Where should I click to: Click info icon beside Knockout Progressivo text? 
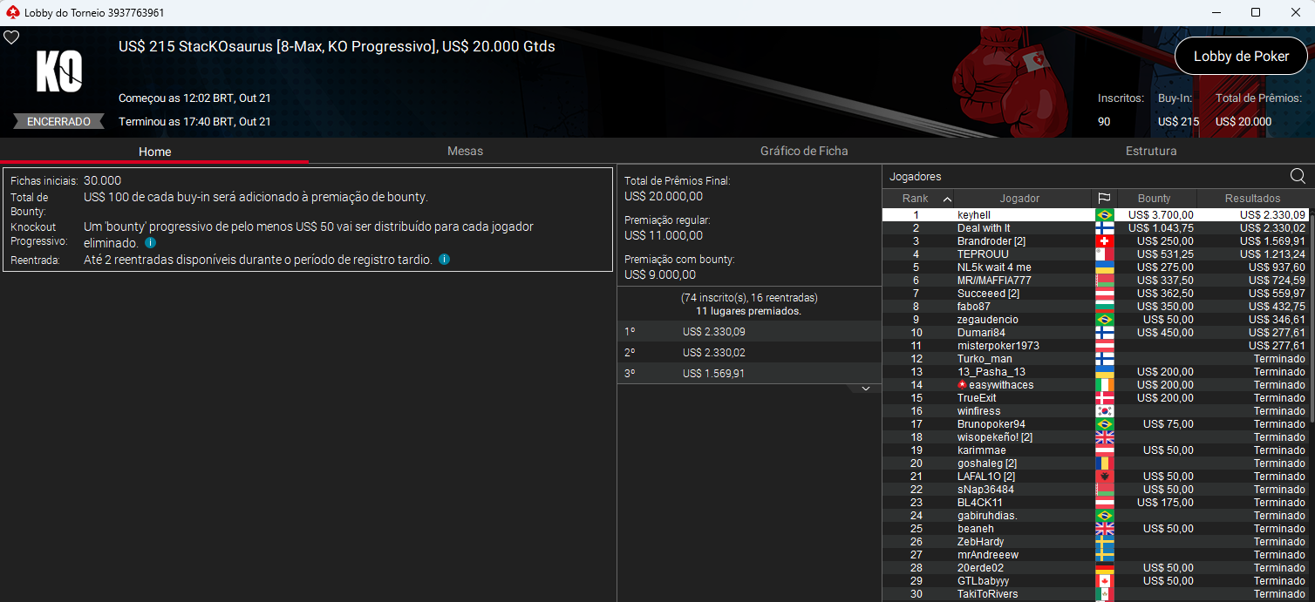pos(151,243)
